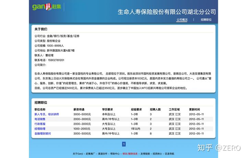Click company title 生命人寿保险股份有限公司湖北分公司
The image size is (247, 158).
pos(167,12)
